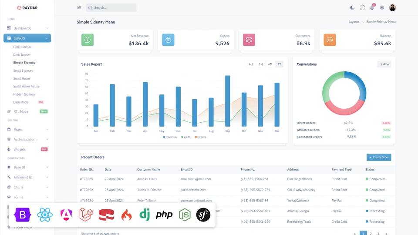Image resolution: width=418 pixels, height=235 pixels.
Task: Click the Create Order button
Action: pos(378,157)
